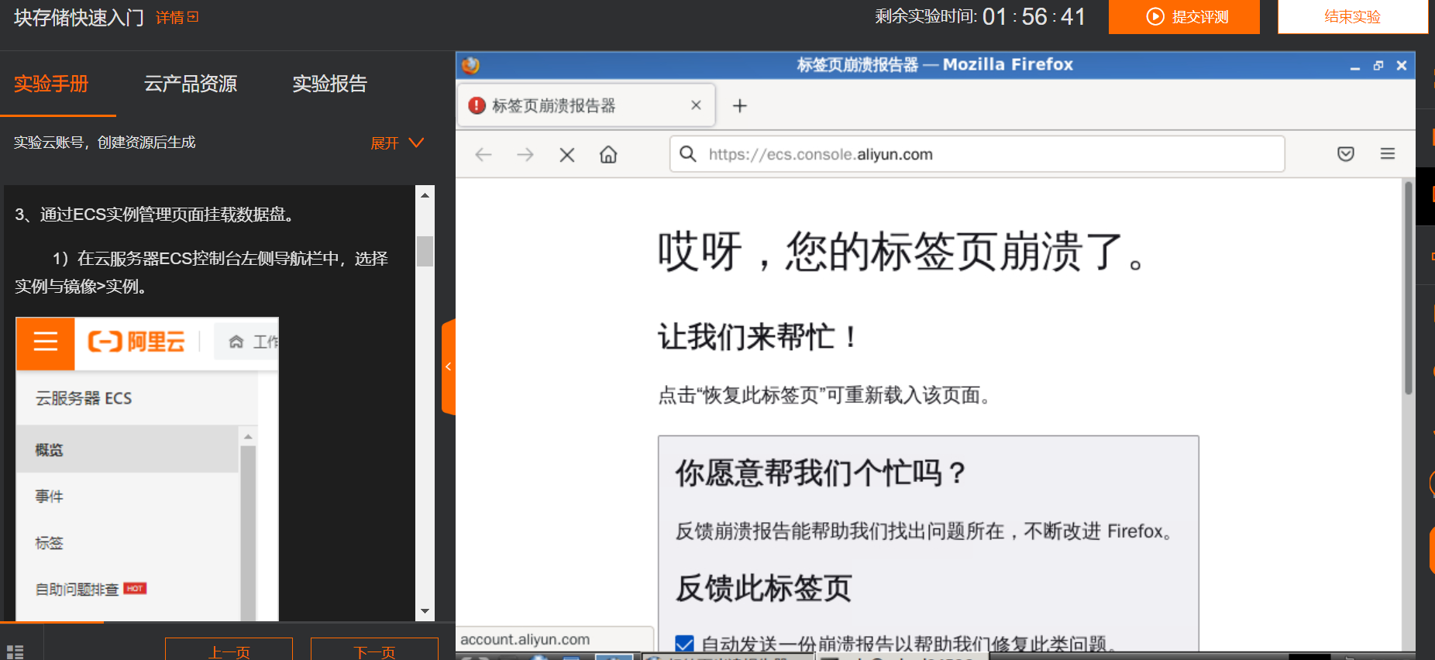
Task: Click the manual scrollbar up arrow
Action: 425,195
